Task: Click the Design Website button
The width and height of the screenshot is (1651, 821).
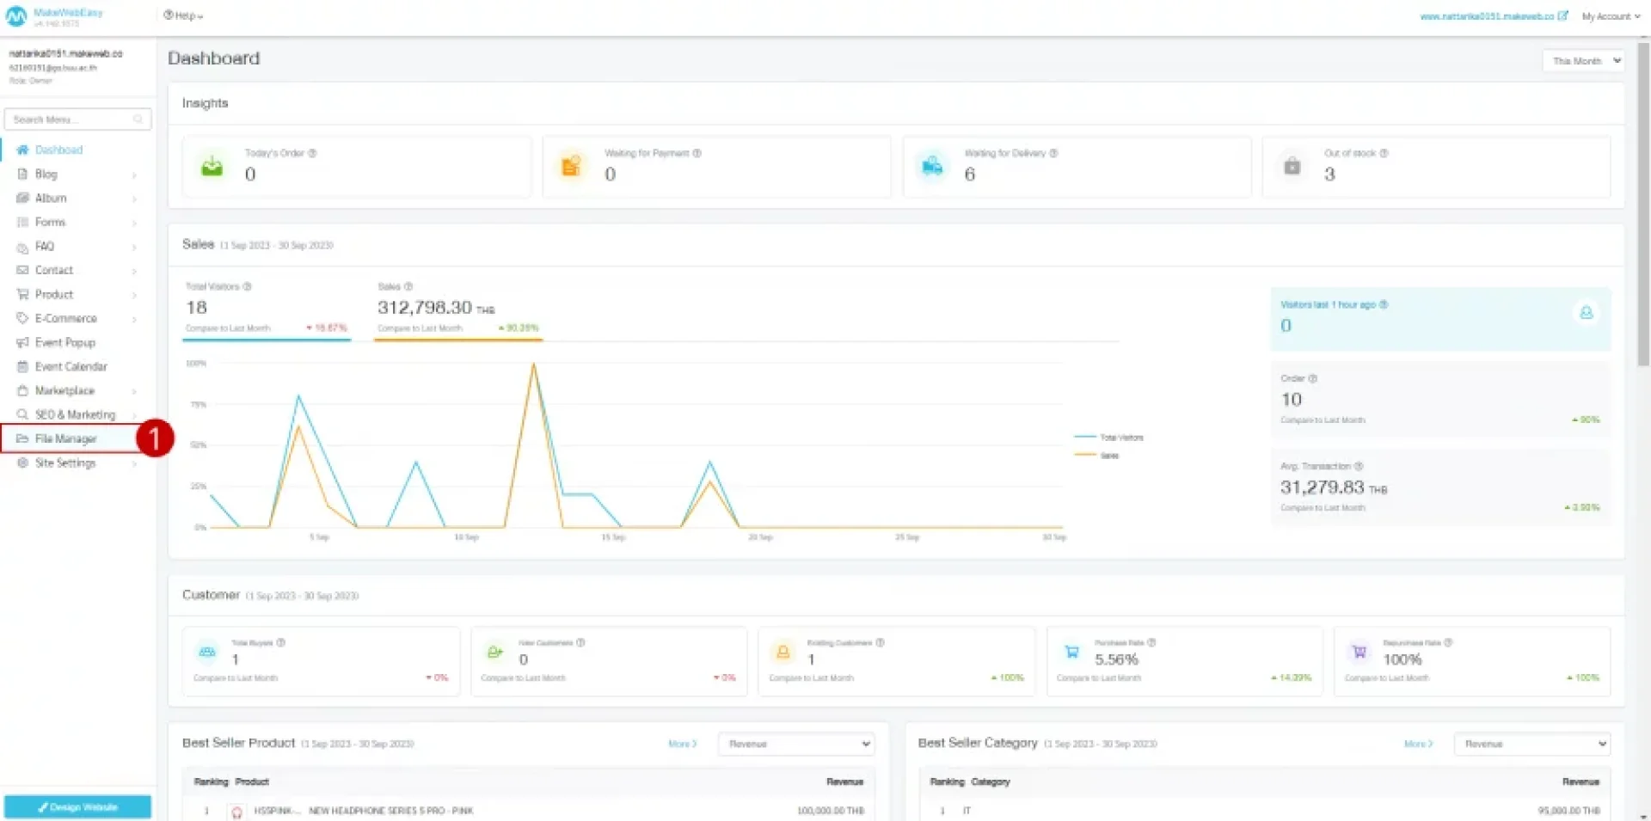Action: pos(77,807)
